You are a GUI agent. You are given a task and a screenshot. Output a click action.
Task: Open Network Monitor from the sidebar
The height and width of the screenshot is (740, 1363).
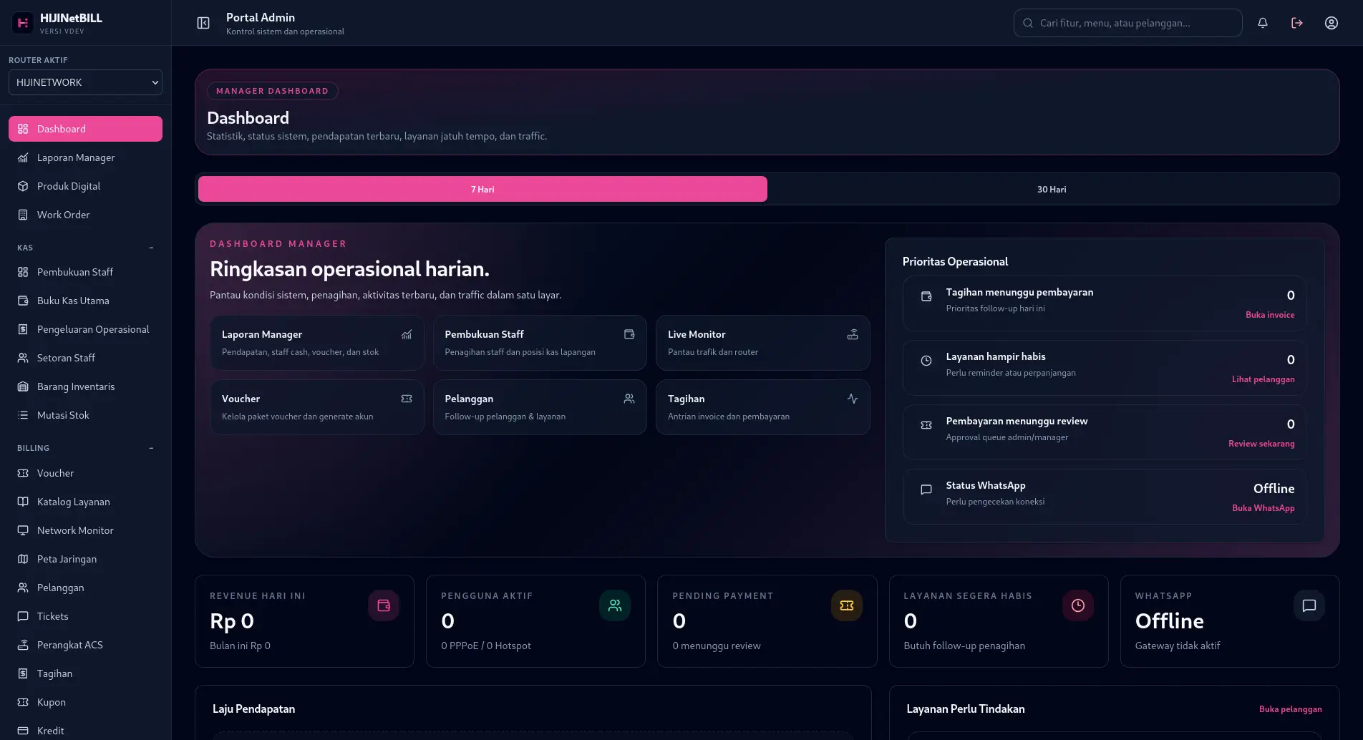click(75, 530)
